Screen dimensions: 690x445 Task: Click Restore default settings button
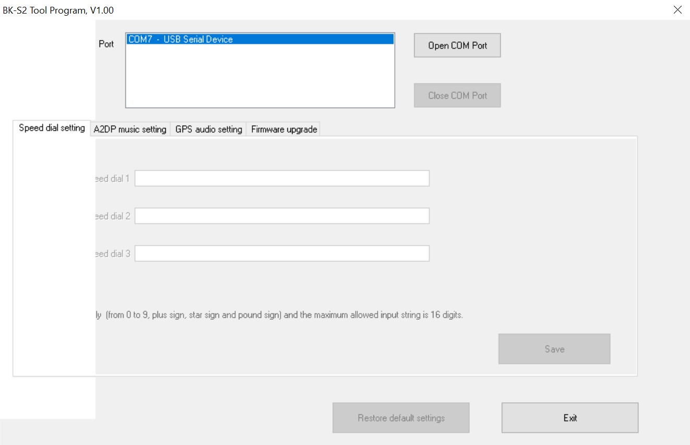[x=401, y=418]
